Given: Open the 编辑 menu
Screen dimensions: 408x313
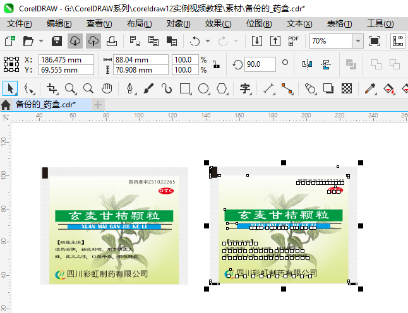Looking at the screenshot, I should pyautogui.click(x=59, y=24).
